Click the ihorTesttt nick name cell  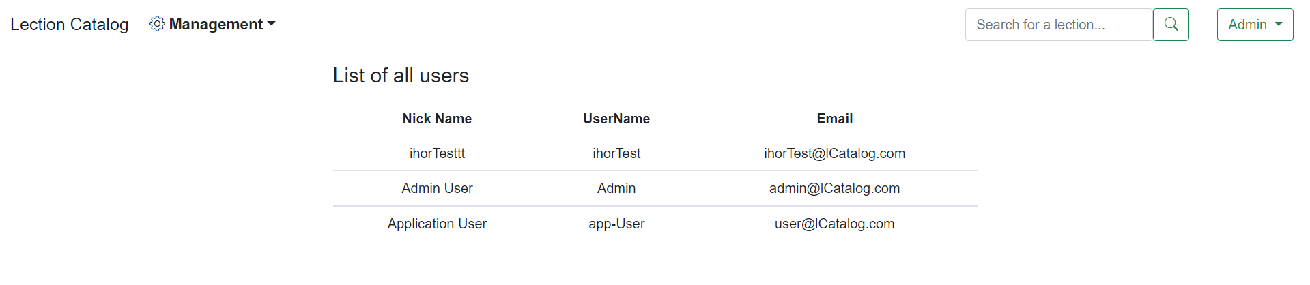pos(437,153)
